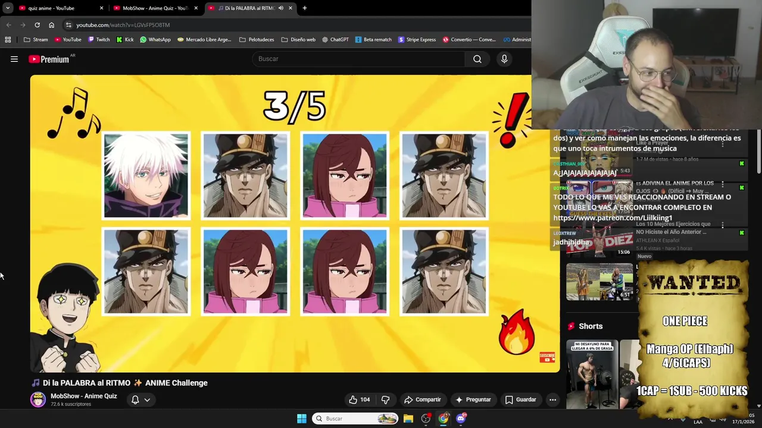Save video with Guardar button
762x428 pixels.
point(521,399)
